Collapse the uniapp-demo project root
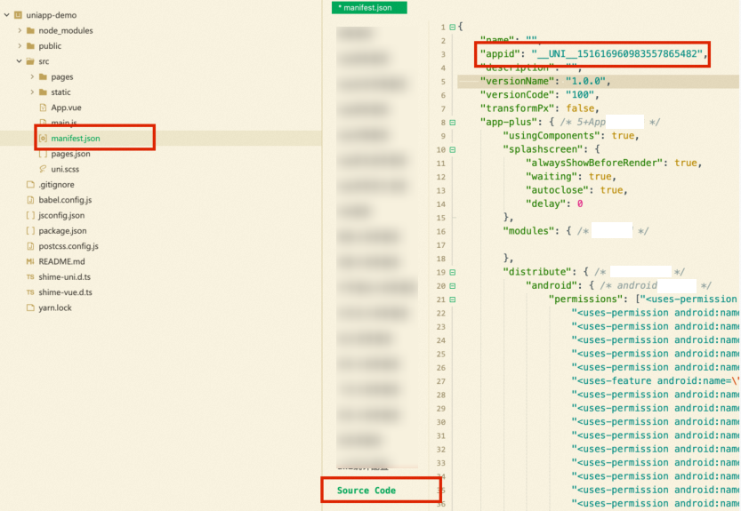 pyautogui.click(x=6, y=15)
